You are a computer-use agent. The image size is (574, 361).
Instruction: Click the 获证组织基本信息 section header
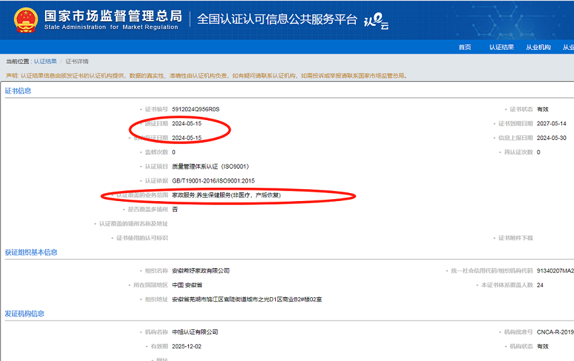click(31, 252)
